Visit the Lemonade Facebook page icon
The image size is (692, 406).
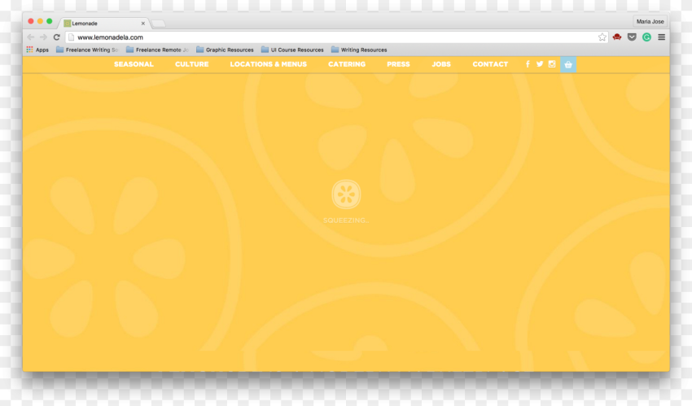(x=528, y=64)
